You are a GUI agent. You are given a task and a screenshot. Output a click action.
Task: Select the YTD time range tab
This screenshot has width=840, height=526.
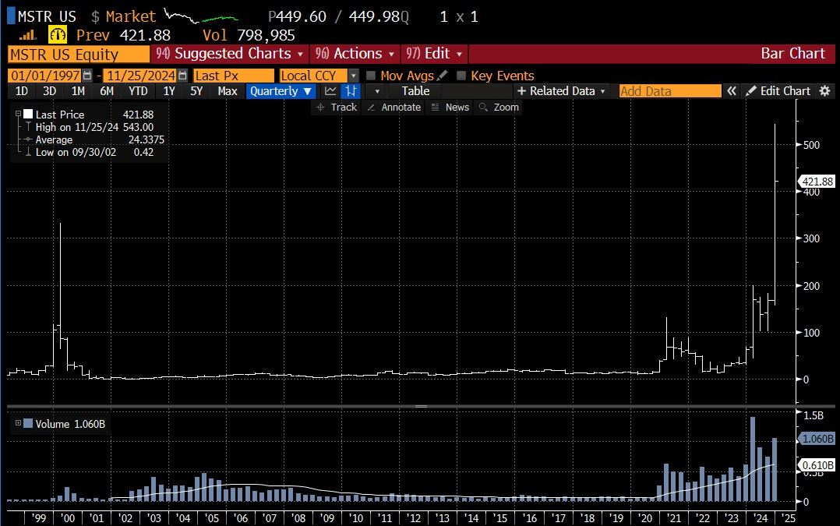[x=138, y=91]
